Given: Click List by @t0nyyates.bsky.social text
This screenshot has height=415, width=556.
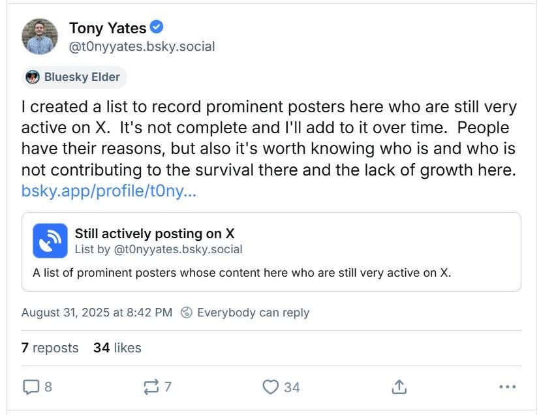Looking at the screenshot, I should 159,249.
